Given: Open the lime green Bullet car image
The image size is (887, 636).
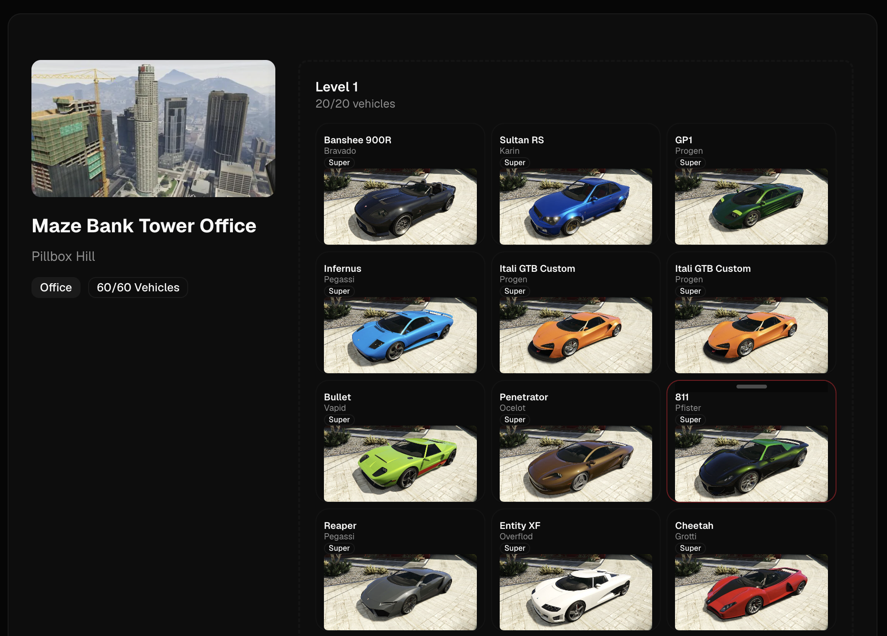Looking at the screenshot, I should click(400, 464).
